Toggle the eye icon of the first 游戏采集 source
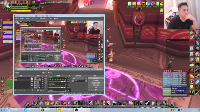The height and width of the screenshot is (112, 200). coord(42,82)
